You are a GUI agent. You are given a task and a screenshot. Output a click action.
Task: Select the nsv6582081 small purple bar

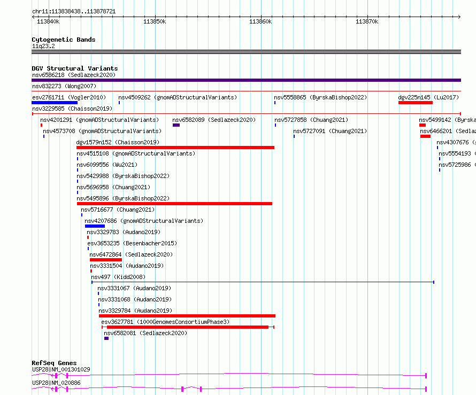click(x=106, y=338)
